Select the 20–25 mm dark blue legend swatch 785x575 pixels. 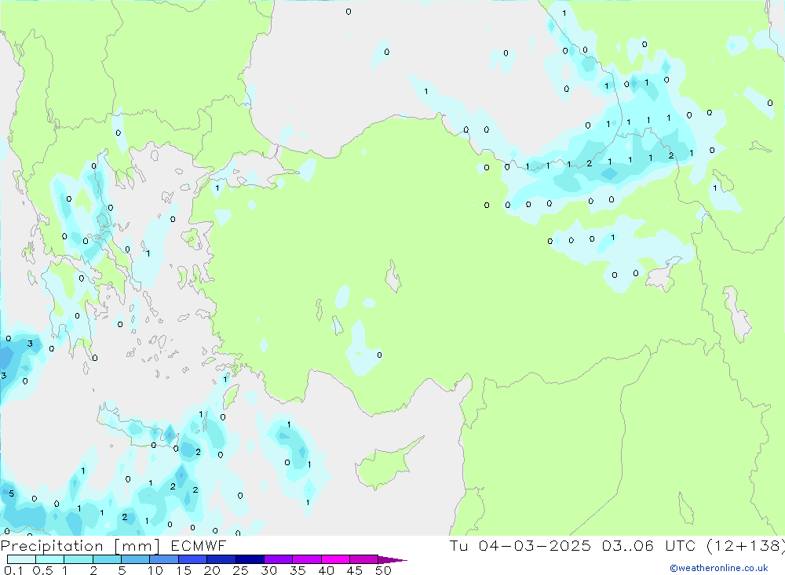[221, 559]
